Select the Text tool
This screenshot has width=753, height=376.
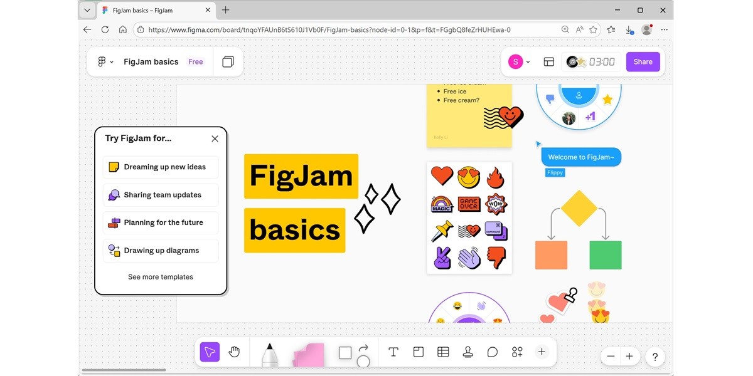[x=393, y=352]
